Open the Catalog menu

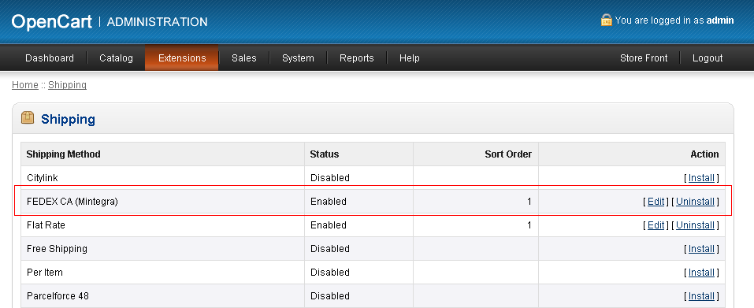click(x=116, y=58)
